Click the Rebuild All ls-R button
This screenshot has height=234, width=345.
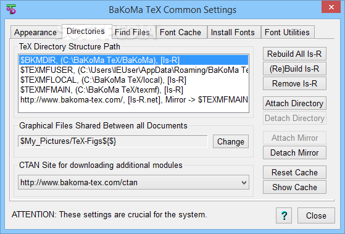(294, 54)
